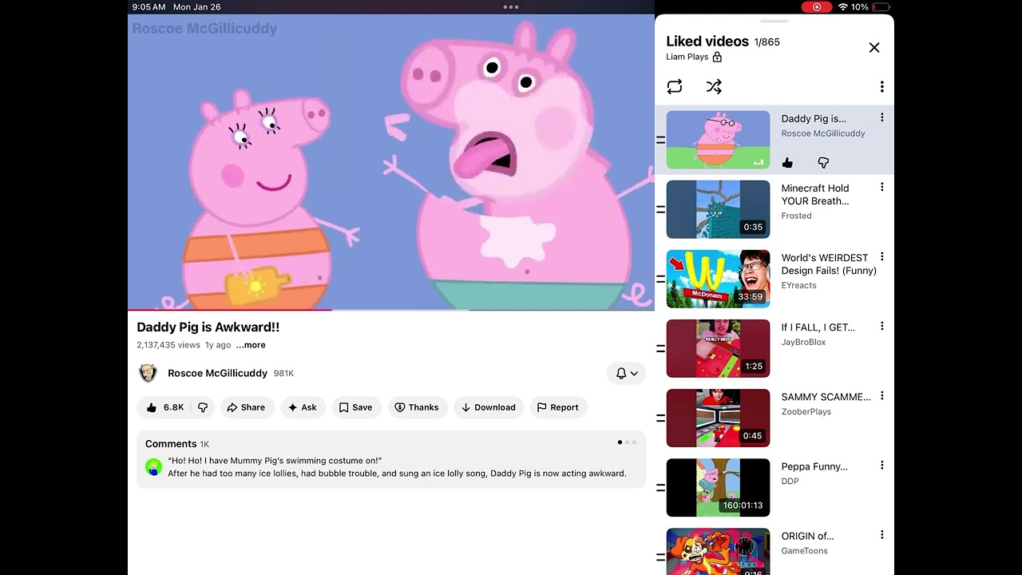Share the current video
This screenshot has height=575, width=1022.
coord(246,407)
